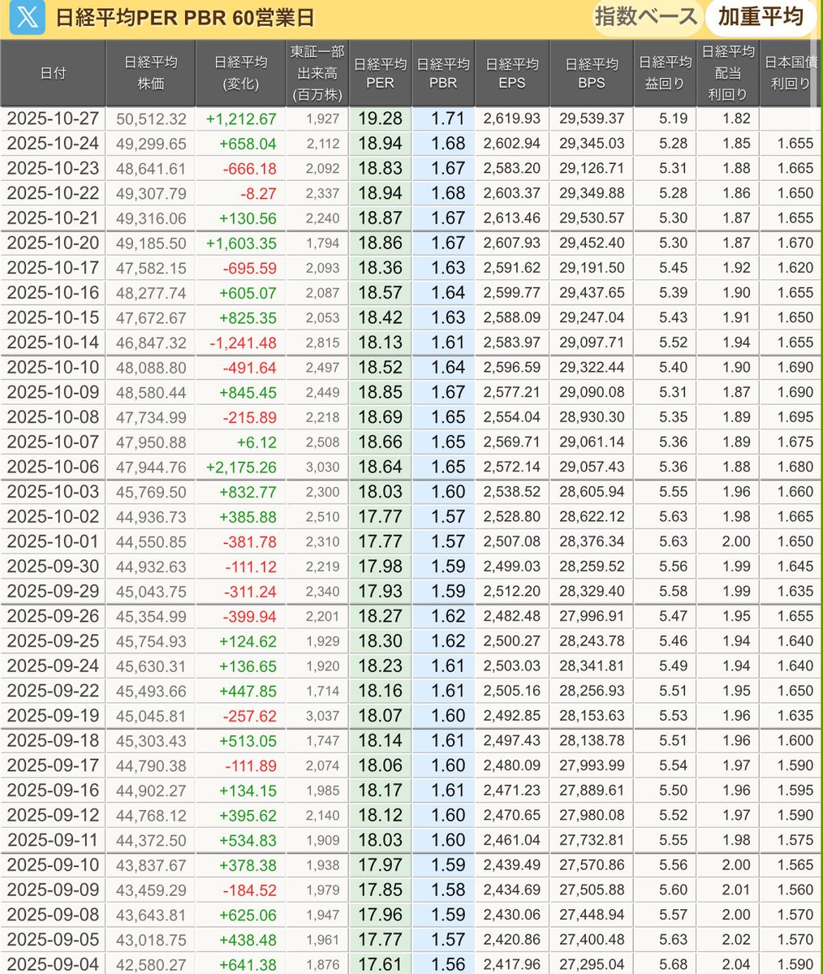
Task: Select the PER value 17.98
Action: pyautogui.click(x=380, y=567)
